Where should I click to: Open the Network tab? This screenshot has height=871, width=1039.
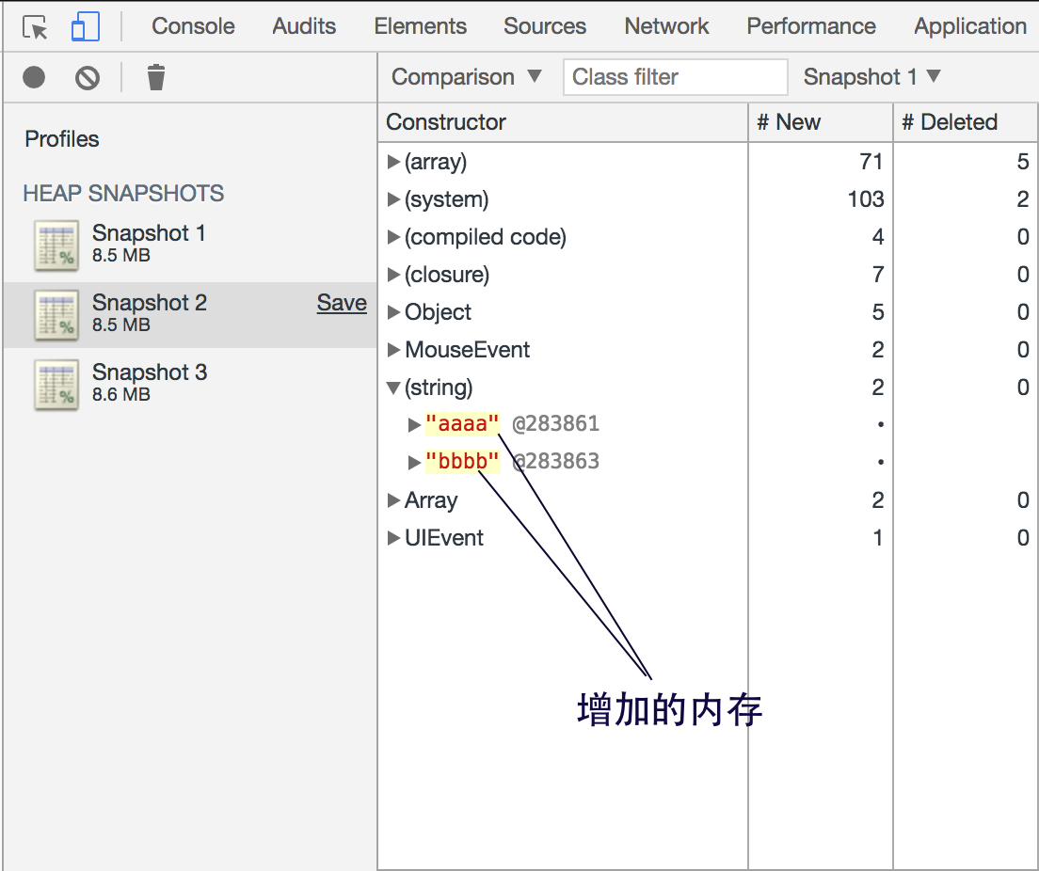pos(666,26)
